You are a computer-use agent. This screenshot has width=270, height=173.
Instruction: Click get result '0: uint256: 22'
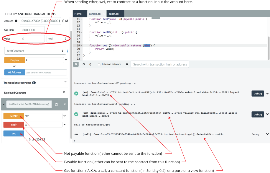pyautogui.click(x=37, y=140)
